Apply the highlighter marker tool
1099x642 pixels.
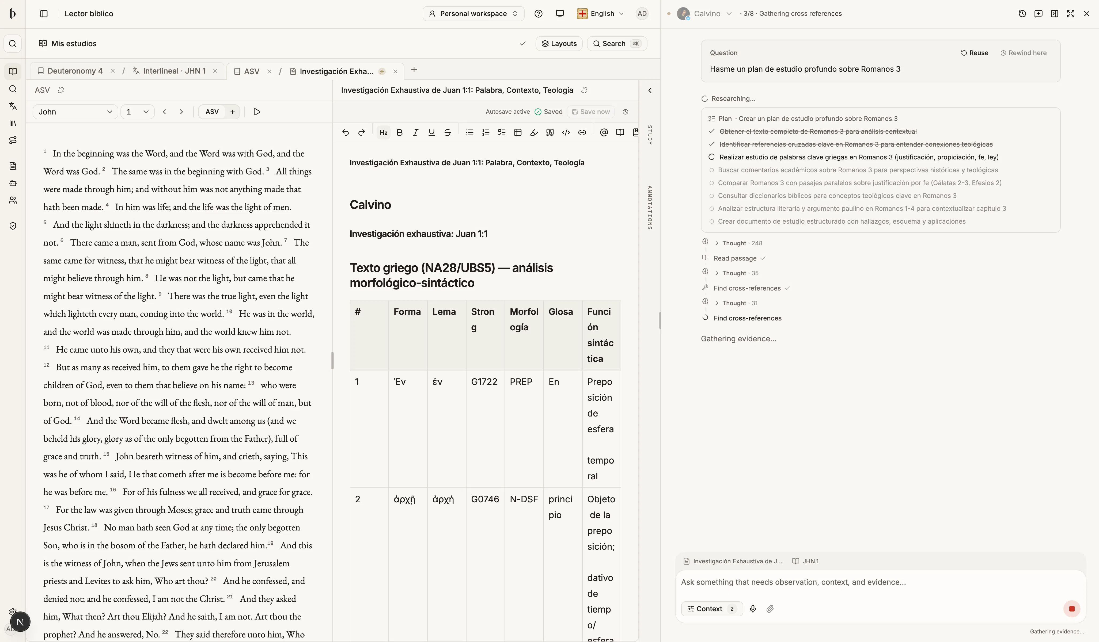tap(534, 132)
